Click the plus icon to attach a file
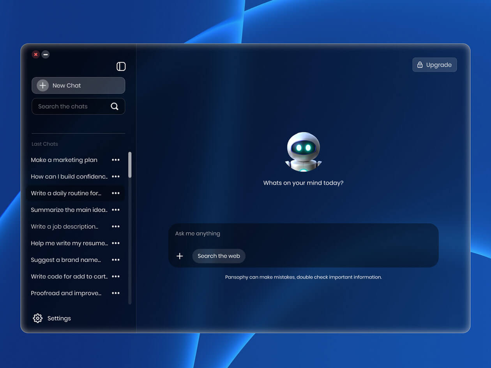The width and height of the screenshot is (491, 368). pyautogui.click(x=180, y=256)
